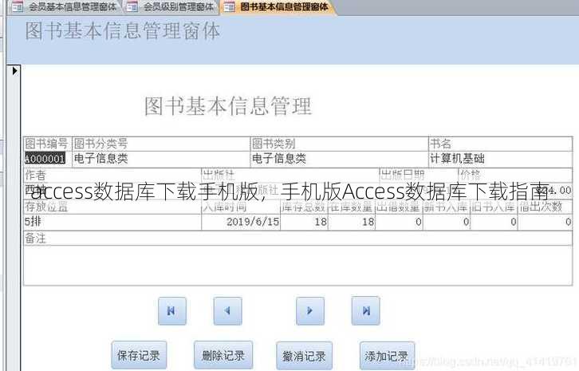Select the 图书基本信息管理窗体 tab
579x371 pixels.
pyautogui.click(x=277, y=6)
